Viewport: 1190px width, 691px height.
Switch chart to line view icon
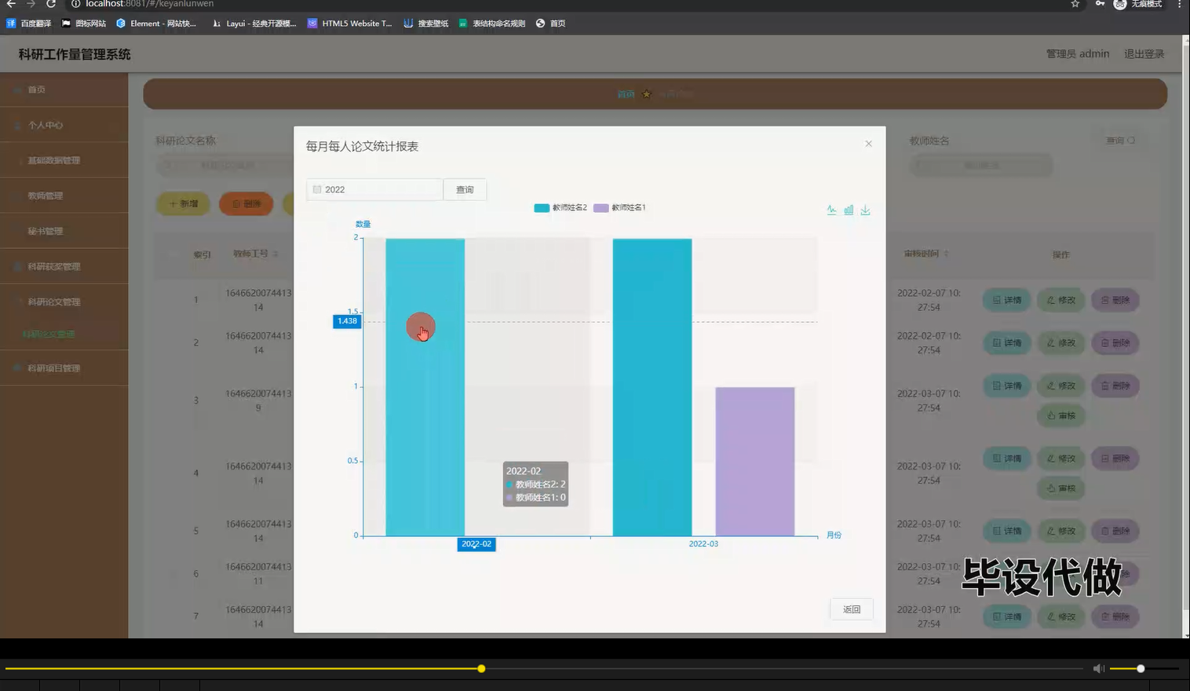(831, 210)
